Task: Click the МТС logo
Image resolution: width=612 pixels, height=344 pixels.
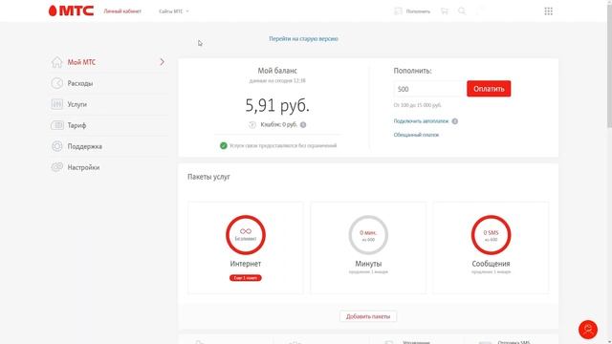Action: click(71, 11)
